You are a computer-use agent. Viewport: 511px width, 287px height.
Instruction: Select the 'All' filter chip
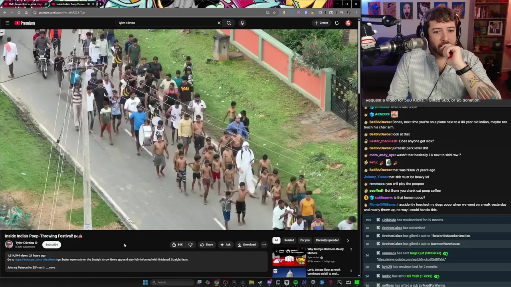[276, 240]
